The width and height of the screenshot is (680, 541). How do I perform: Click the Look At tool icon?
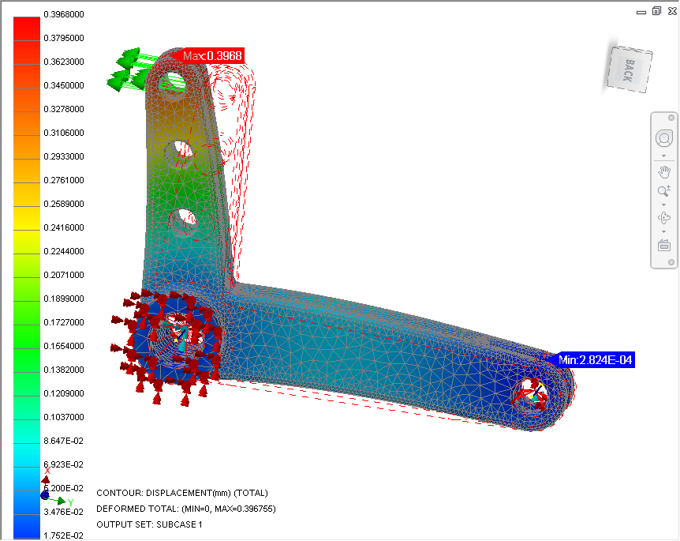(664, 246)
